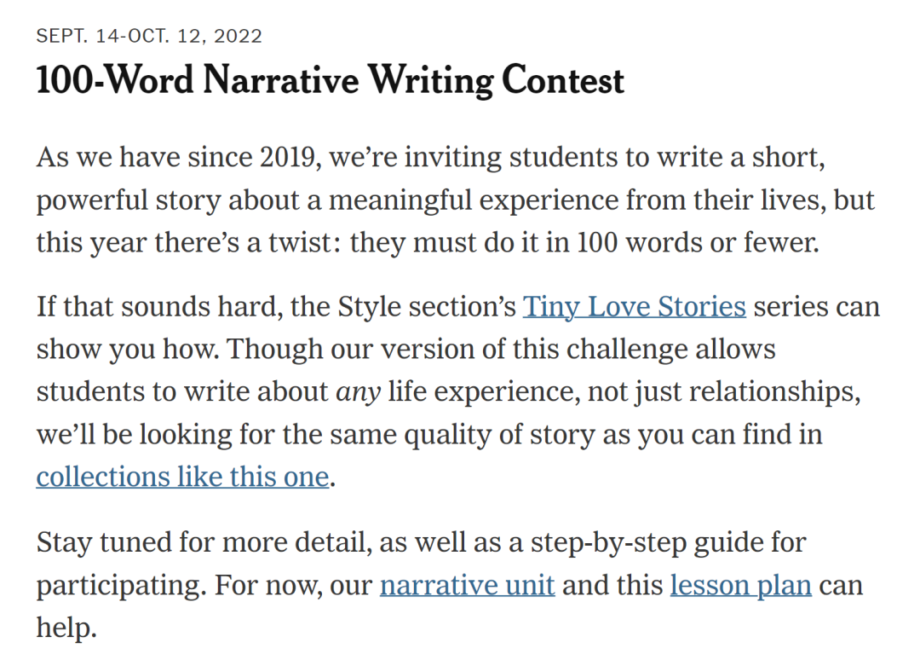Click the italicized word 'any'

tap(358, 392)
